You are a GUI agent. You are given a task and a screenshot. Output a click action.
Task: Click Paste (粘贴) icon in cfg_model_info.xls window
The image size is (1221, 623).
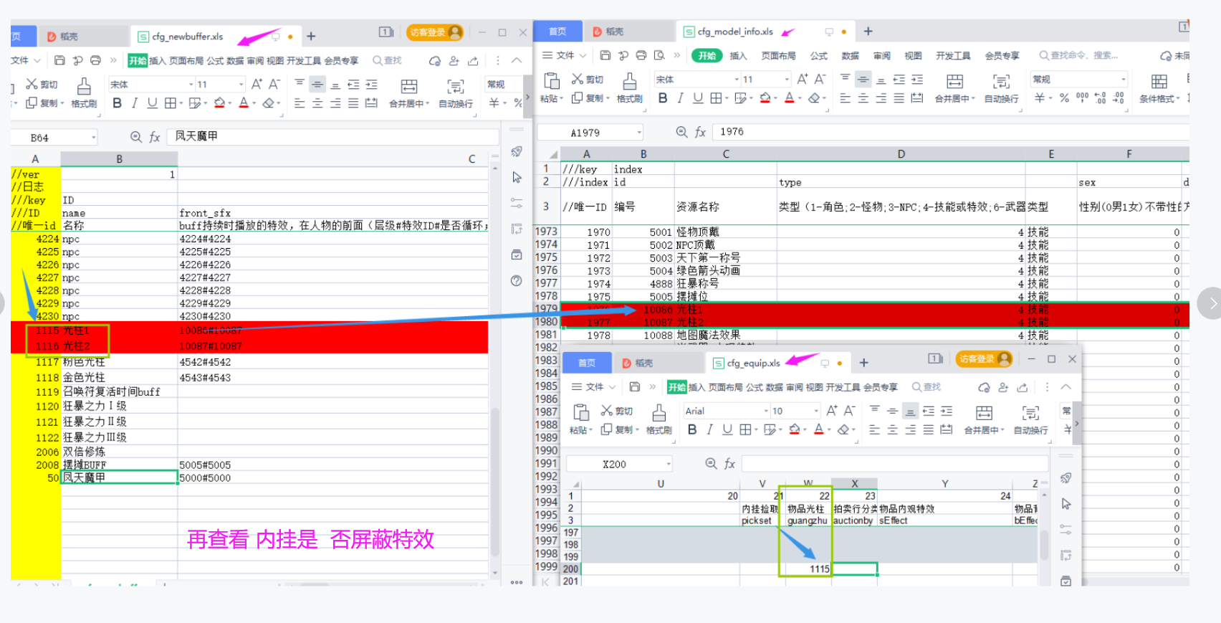point(551,80)
